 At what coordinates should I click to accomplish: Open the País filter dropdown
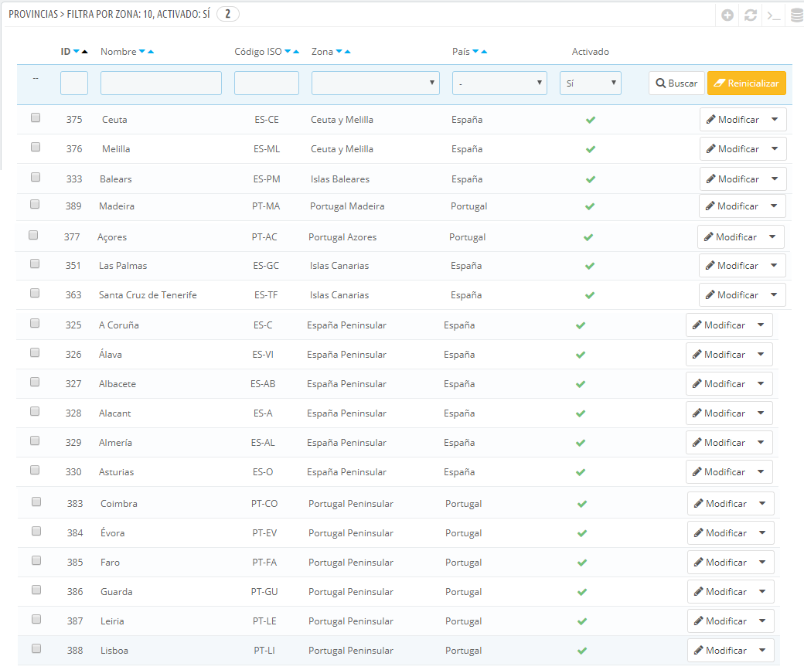coord(499,83)
